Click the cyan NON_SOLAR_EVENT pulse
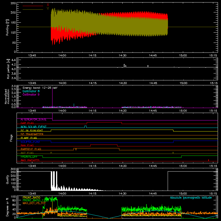This screenshot has height=221, width=221. pyautogui.click(x=85, y=127)
